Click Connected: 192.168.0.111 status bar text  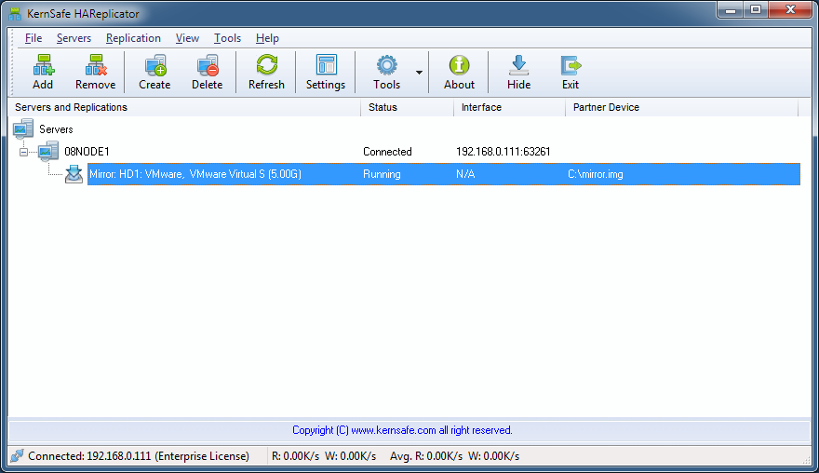[x=139, y=455]
